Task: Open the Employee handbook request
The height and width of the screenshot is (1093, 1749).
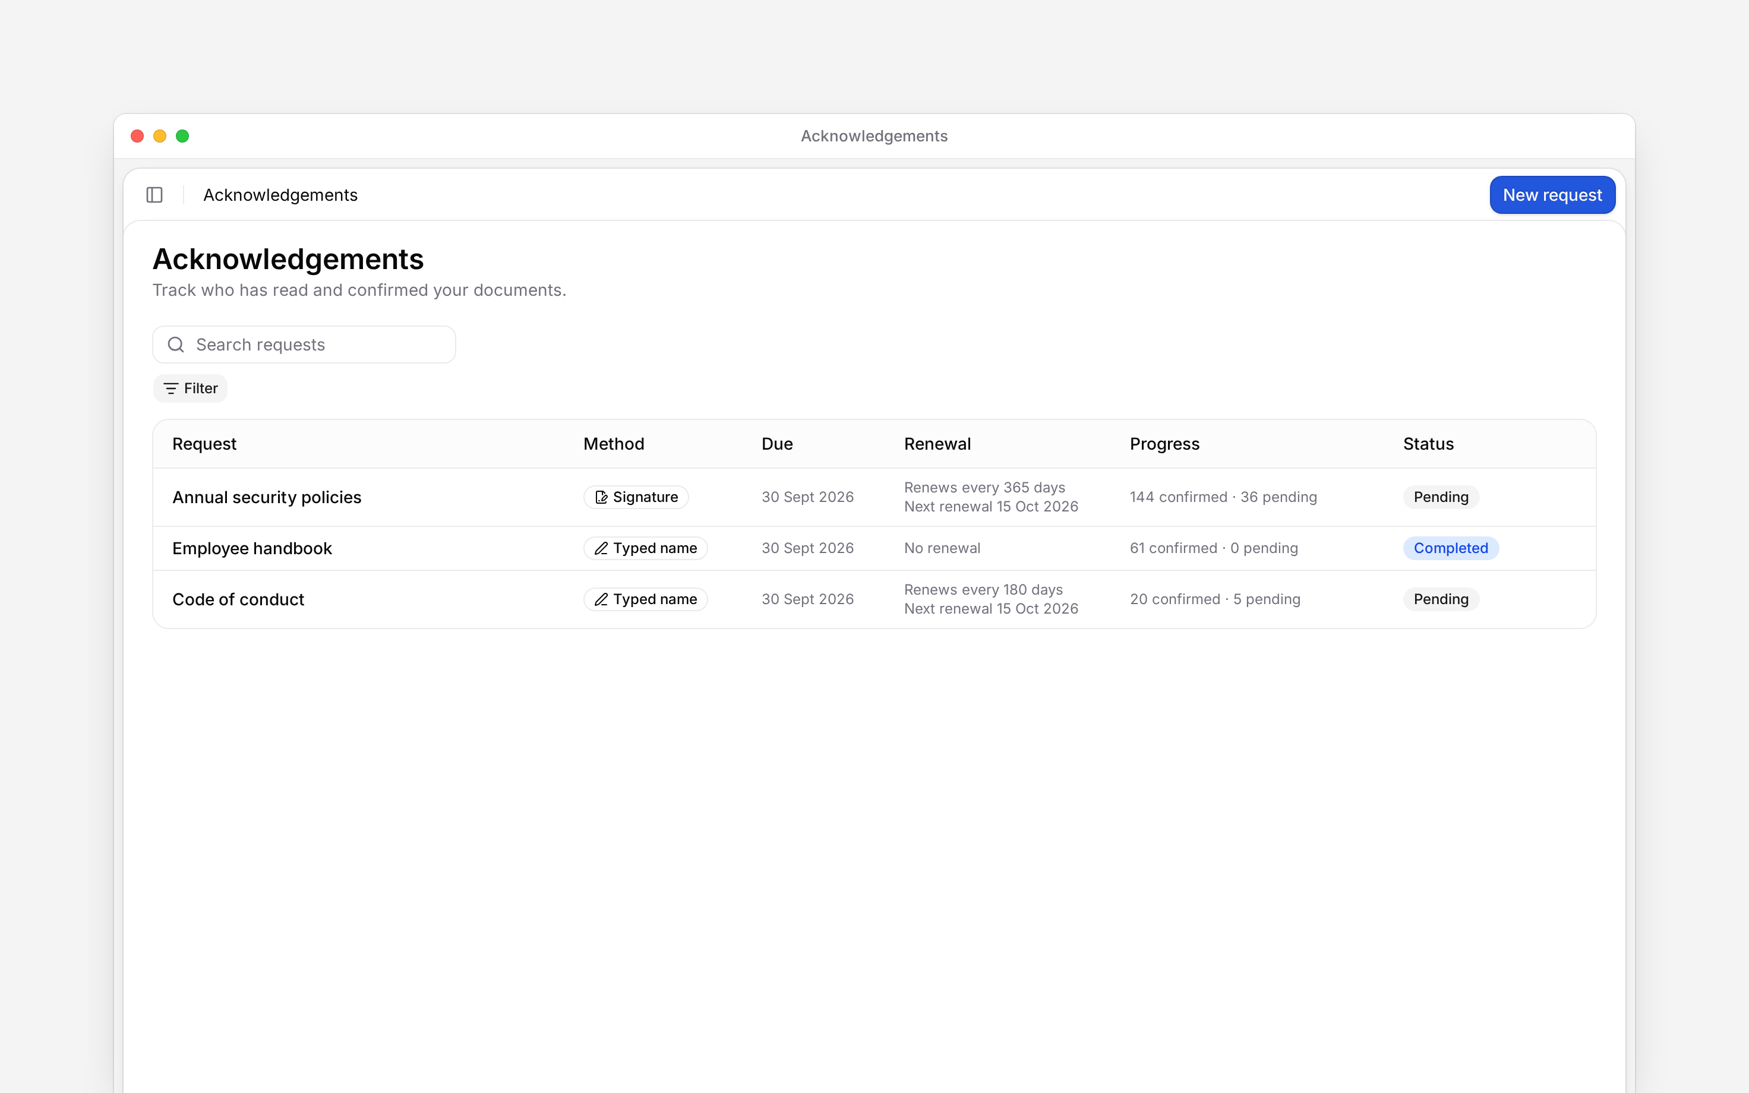Action: 252,549
